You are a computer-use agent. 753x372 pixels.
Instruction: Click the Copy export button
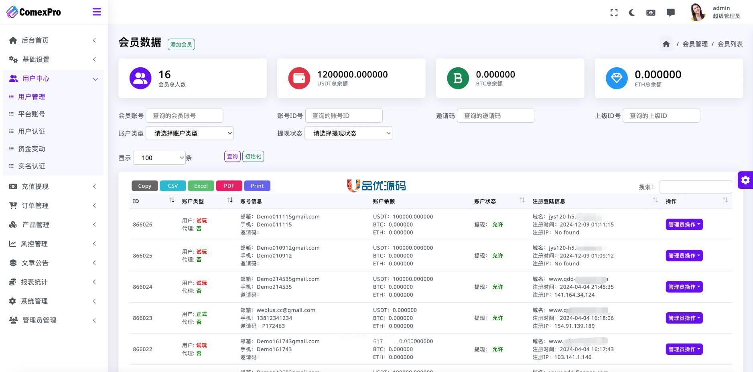[145, 186]
